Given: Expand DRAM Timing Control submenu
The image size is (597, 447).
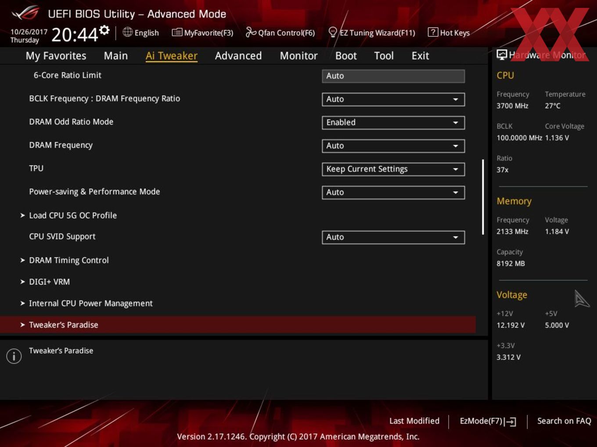Looking at the screenshot, I should [69, 260].
